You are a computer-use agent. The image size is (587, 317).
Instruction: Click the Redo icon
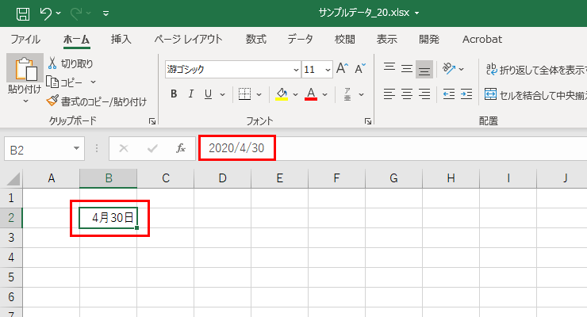pos(76,13)
